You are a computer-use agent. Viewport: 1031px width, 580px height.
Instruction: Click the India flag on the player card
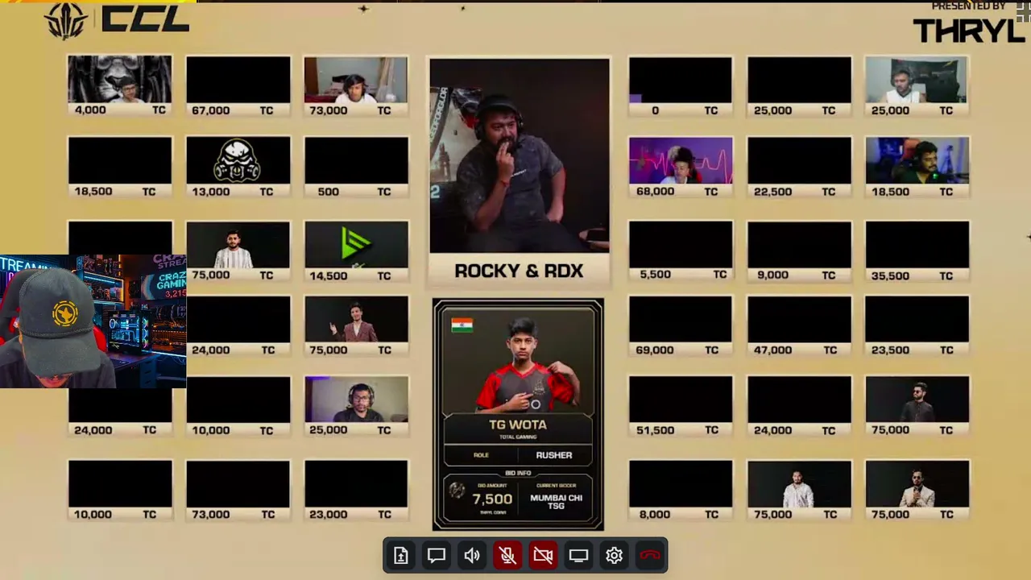pyautogui.click(x=462, y=325)
